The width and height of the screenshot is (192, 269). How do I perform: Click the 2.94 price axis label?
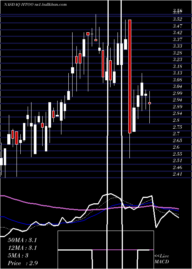coord(177,100)
